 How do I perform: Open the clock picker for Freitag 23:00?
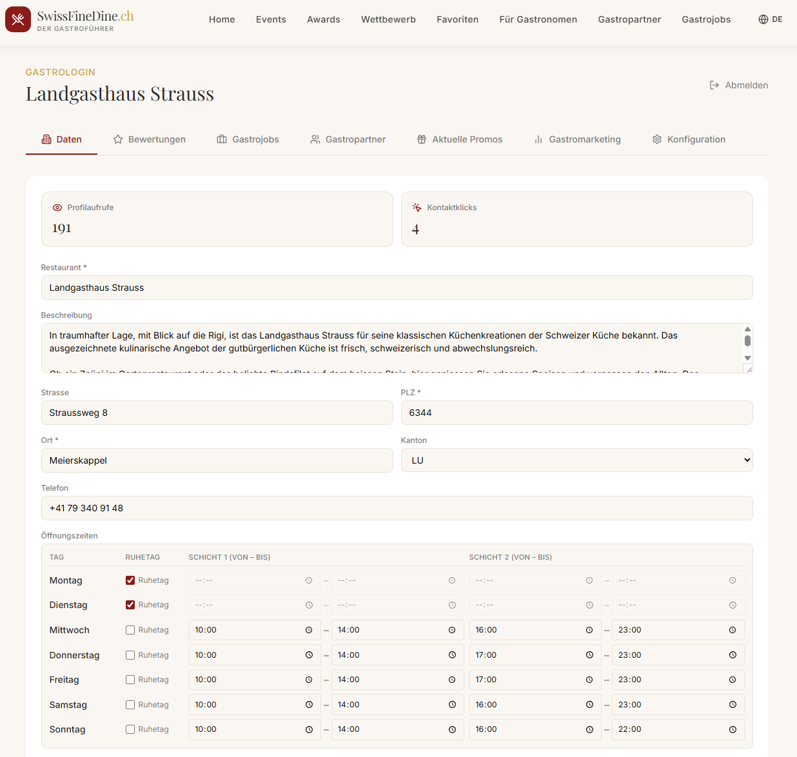(x=733, y=680)
